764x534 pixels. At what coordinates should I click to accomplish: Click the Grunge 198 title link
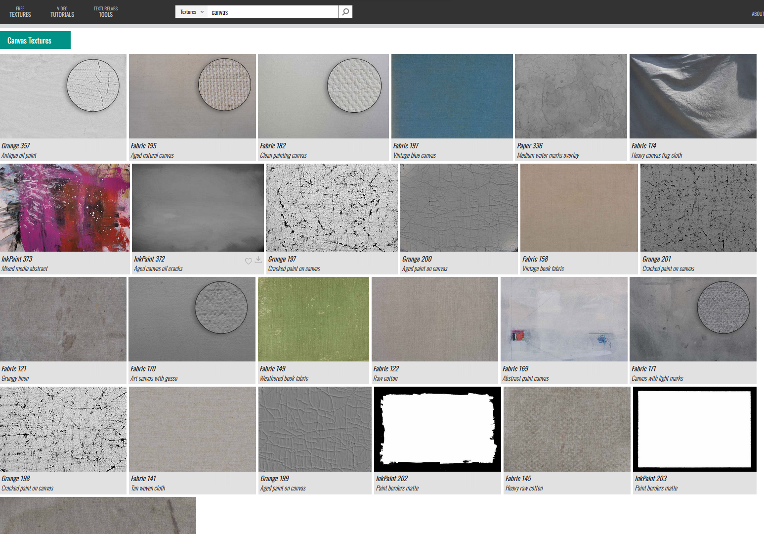pos(16,479)
